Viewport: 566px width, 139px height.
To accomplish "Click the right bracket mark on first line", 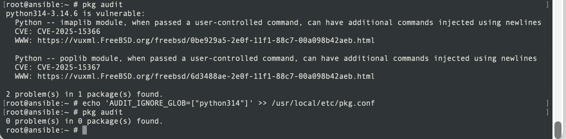I will pos(547,4).
